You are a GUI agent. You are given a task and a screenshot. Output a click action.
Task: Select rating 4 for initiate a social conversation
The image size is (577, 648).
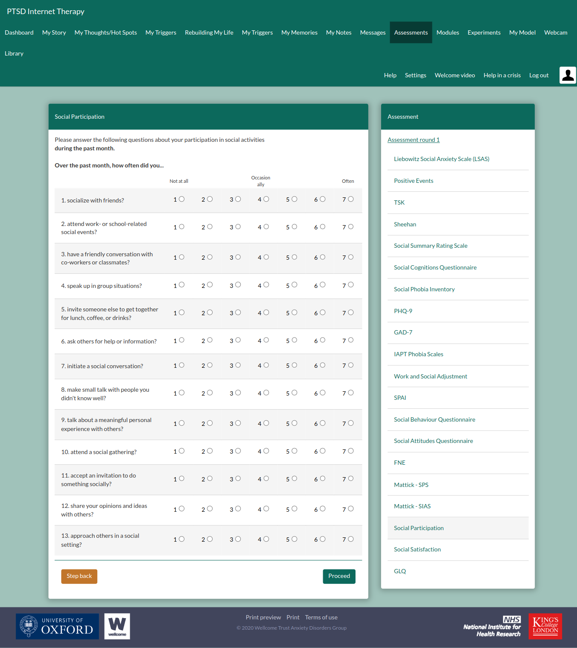[x=266, y=365]
